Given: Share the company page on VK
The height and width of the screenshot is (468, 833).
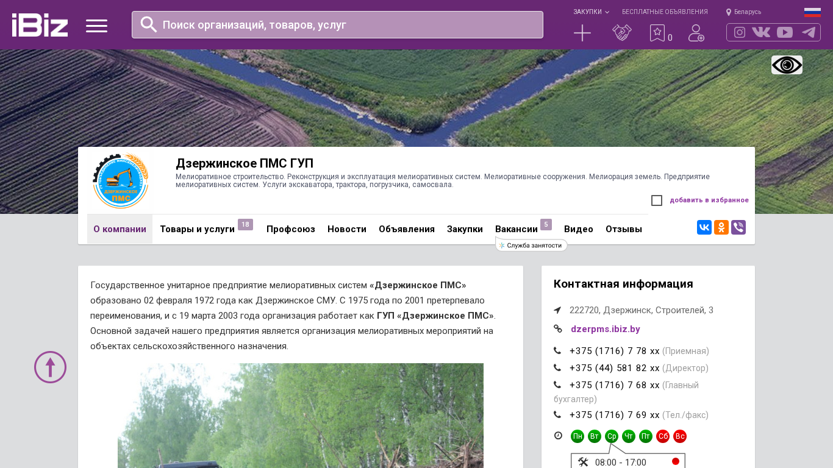Looking at the screenshot, I should 704,227.
